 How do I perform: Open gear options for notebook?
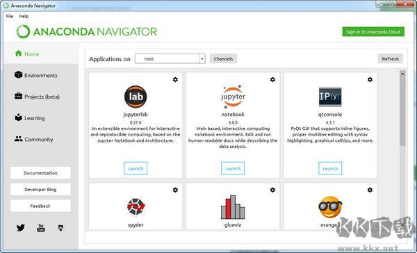pyautogui.click(x=272, y=79)
